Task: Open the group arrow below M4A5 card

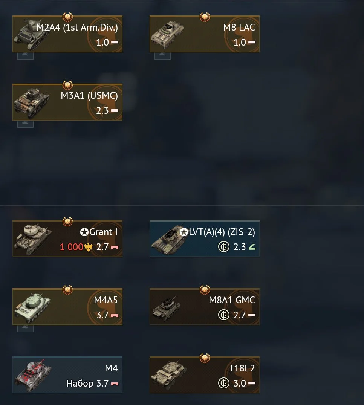Action: [x=25, y=328]
